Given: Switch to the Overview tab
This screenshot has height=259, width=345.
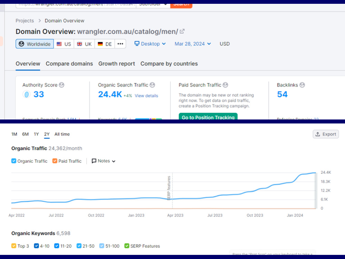Looking at the screenshot, I should tap(28, 64).
